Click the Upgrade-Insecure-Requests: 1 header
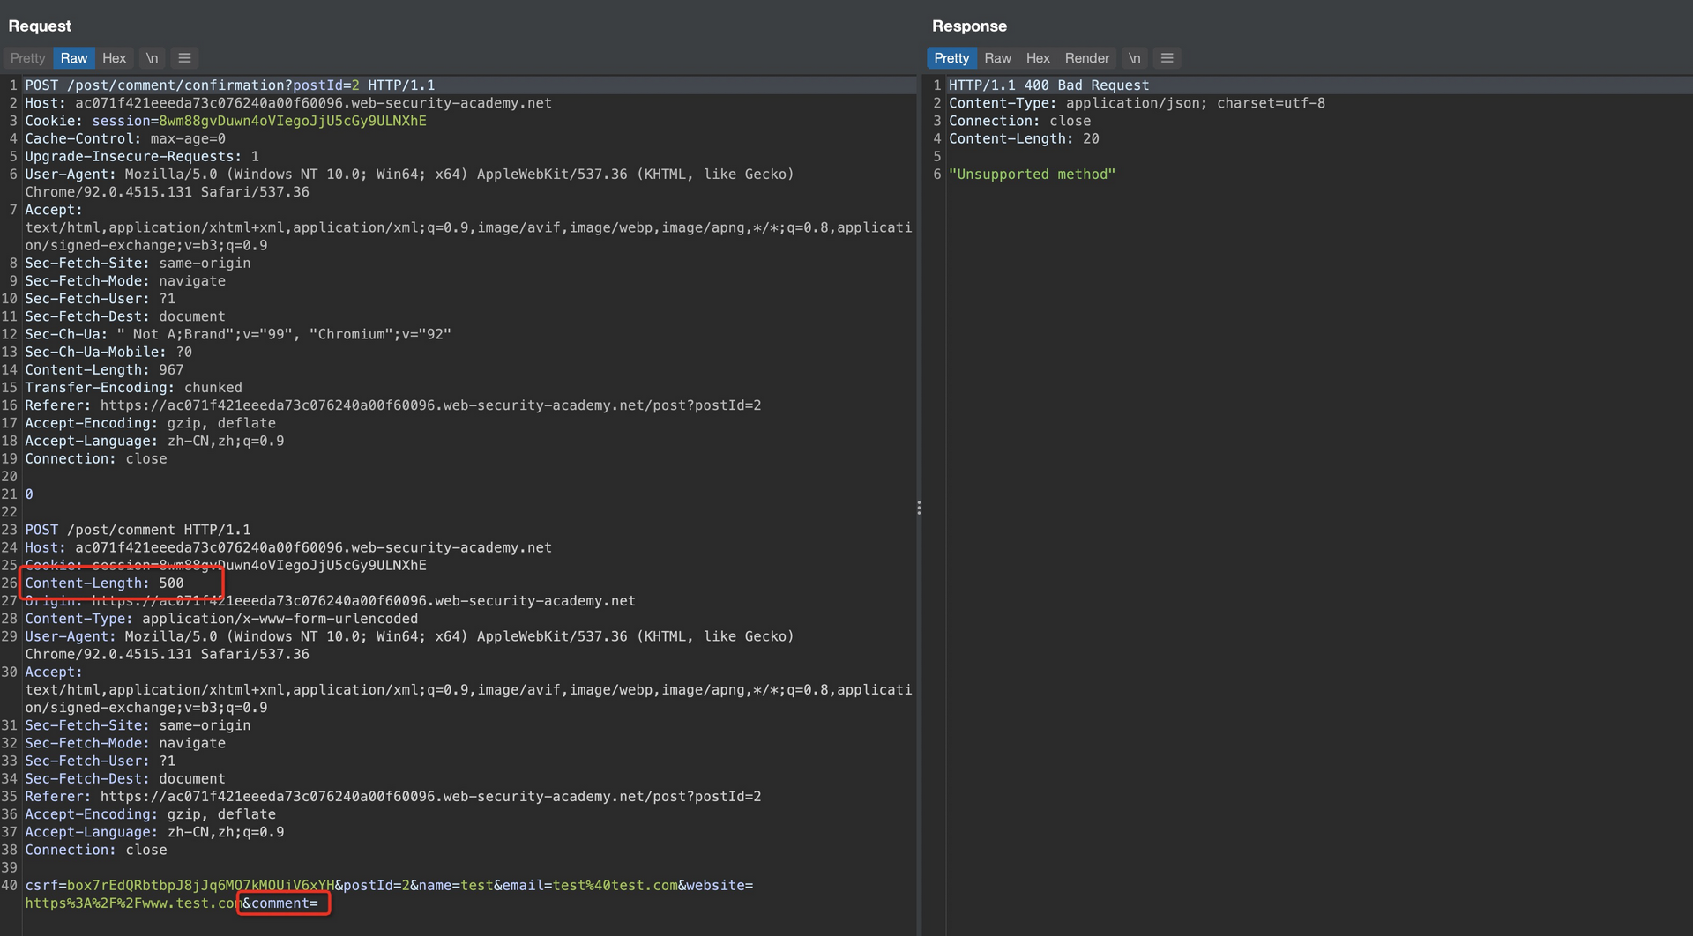 142,157
